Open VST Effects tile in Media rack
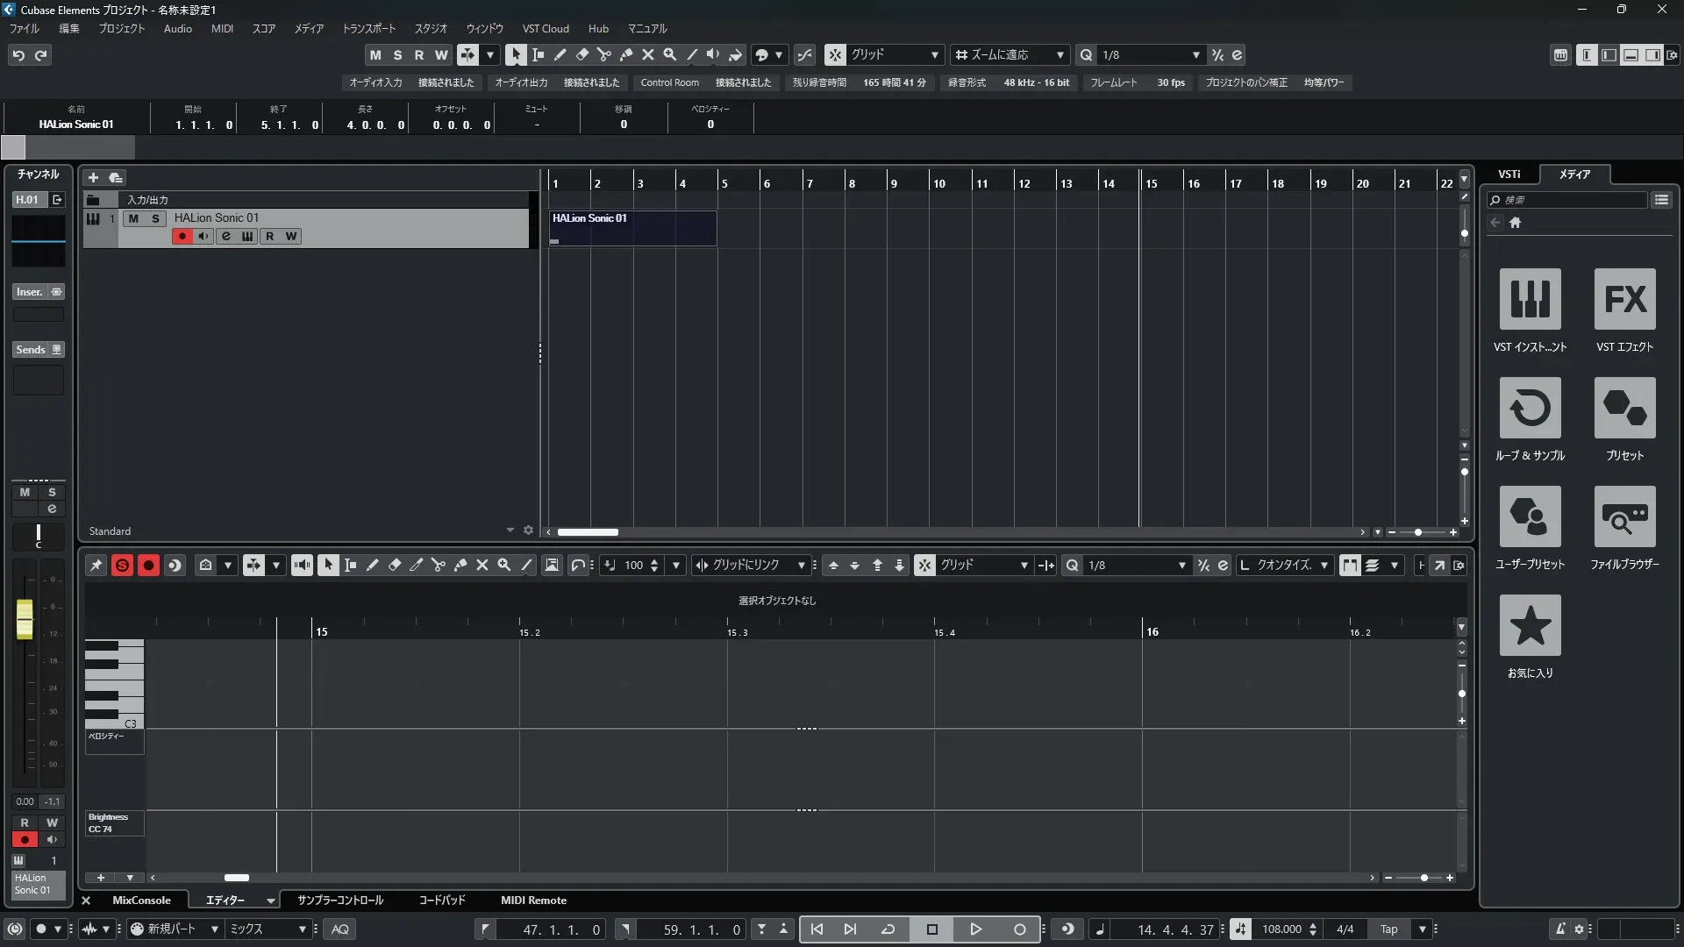1684x947 pixels. click(1624, 299)
